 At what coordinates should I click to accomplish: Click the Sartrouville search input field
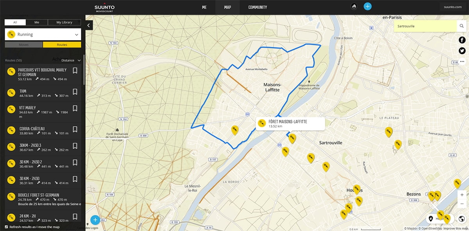pos(424,27)
